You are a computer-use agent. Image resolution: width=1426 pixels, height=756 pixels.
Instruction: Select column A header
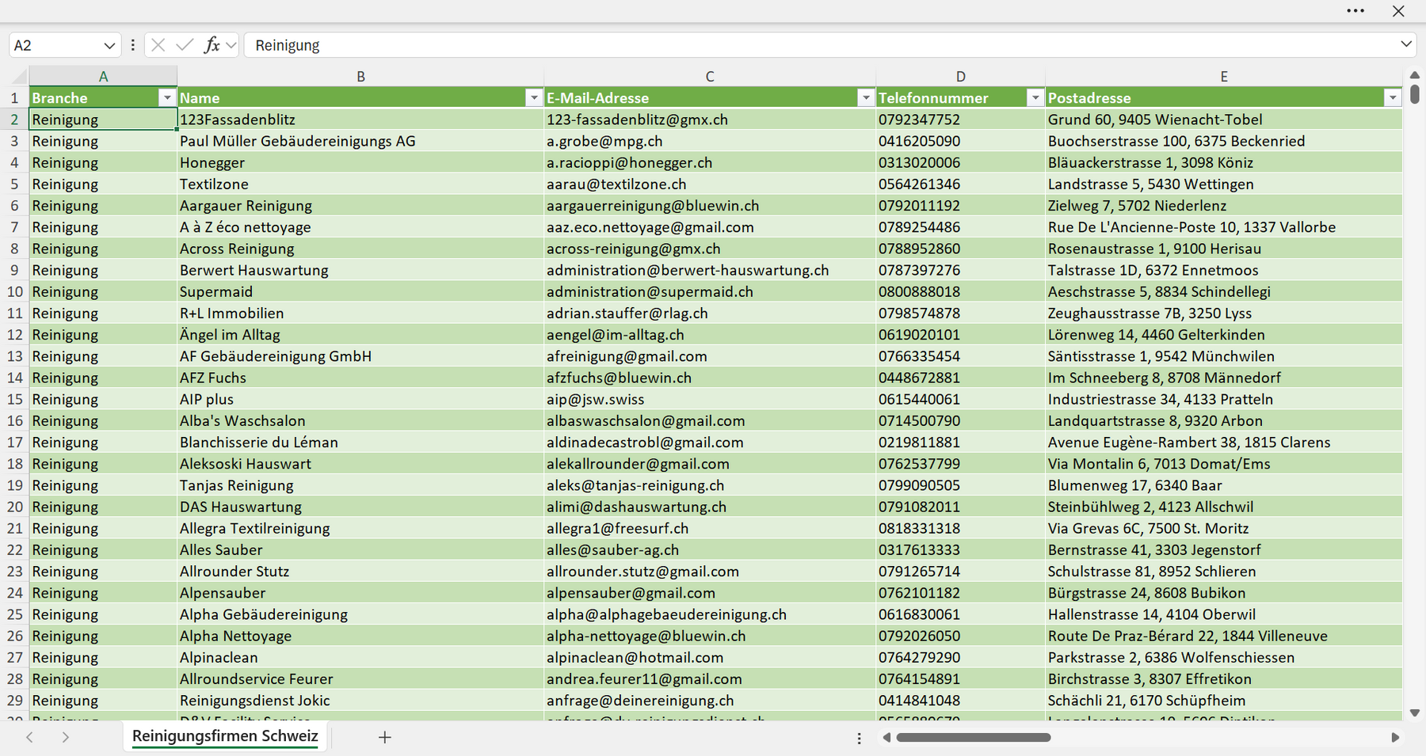(103, 77)
